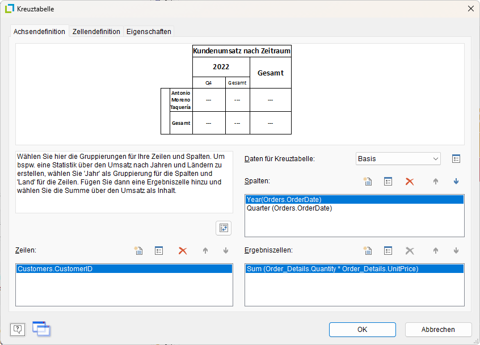This screenshot has height=345, width=480.
Task: Delete the selected Zeilen grouping
Action: point(183,250)
